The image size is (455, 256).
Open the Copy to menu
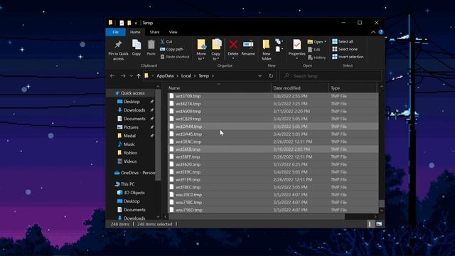216,50
